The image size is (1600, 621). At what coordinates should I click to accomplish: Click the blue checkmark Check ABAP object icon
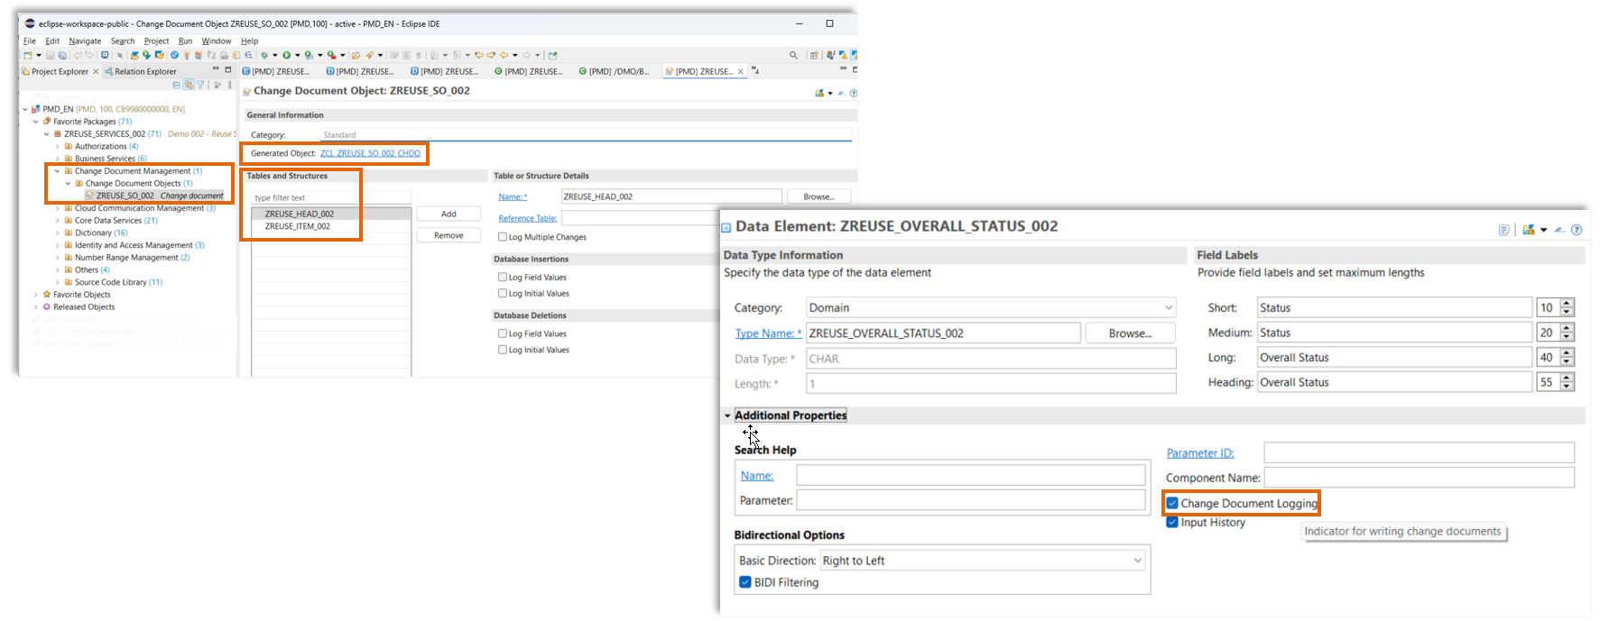click(x=174, y=55)
